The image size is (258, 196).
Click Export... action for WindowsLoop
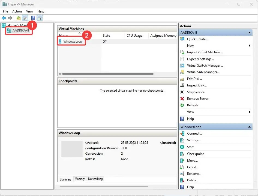click(193, 167)
